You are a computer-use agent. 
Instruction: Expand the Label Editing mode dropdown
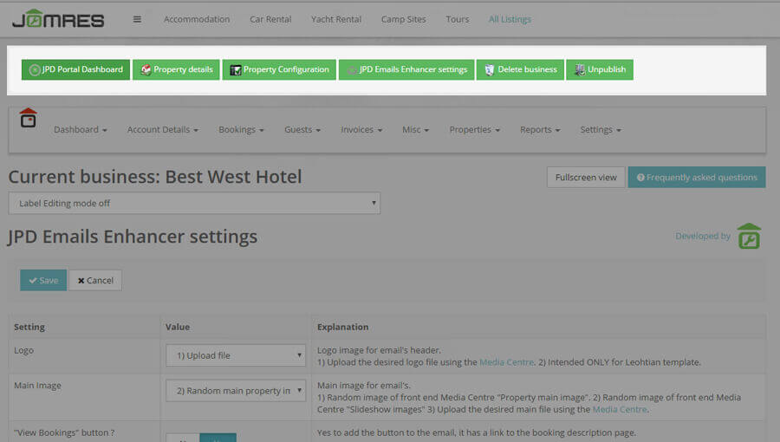[194, 203]
